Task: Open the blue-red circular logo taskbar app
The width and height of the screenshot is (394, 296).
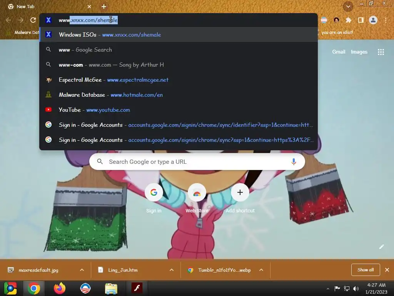Action: 85,288
